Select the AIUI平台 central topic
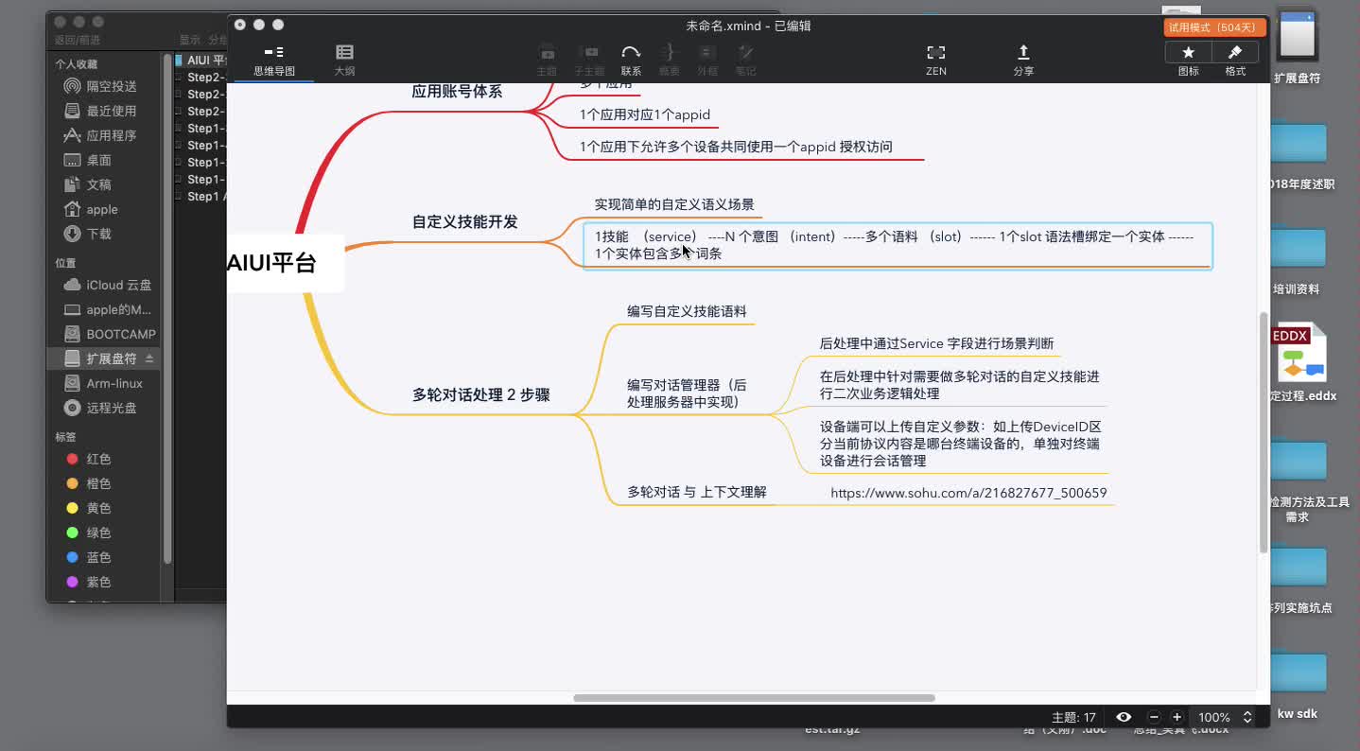This screenshot has height=751, width=1360. 284,263
